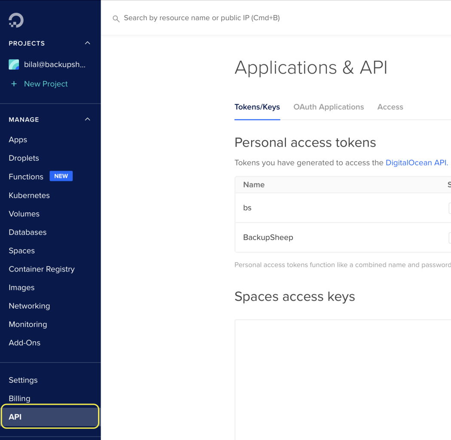451x440 pixels.
Task: Collapse the Manage section chevron
Action: pyautogui.click(x=88, y=119)
